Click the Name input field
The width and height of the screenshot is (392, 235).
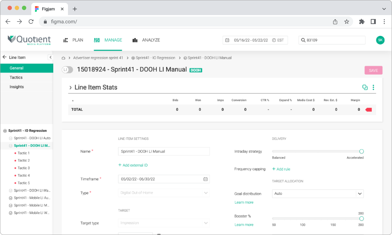(x=164, y=151)
